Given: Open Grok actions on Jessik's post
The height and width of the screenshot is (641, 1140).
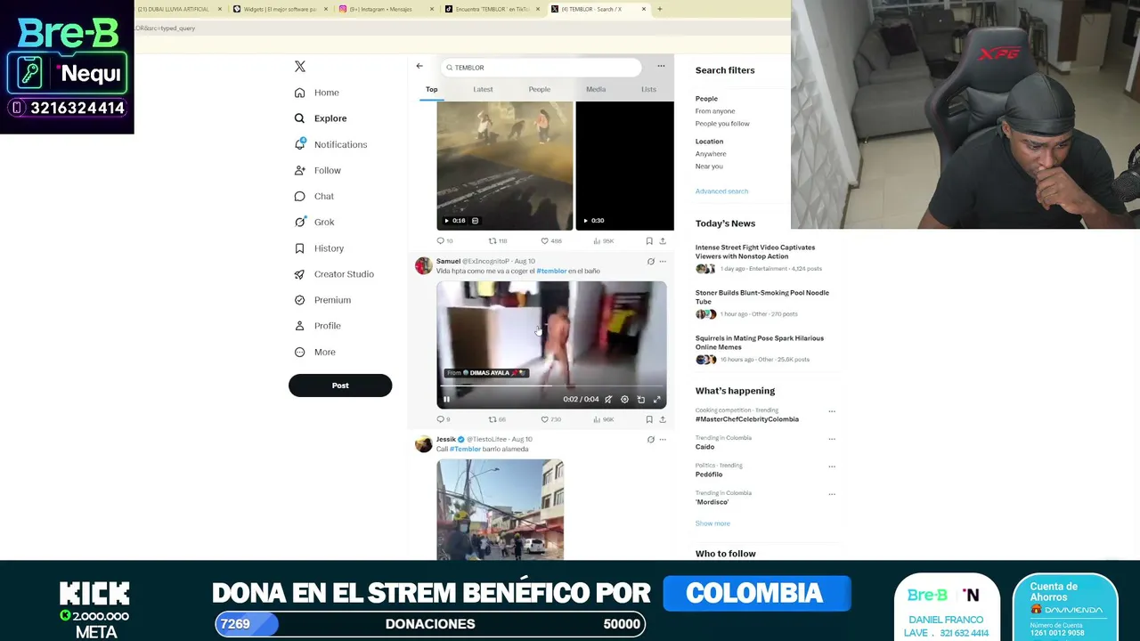Looking at the screenshot, I should pos(650,440).
